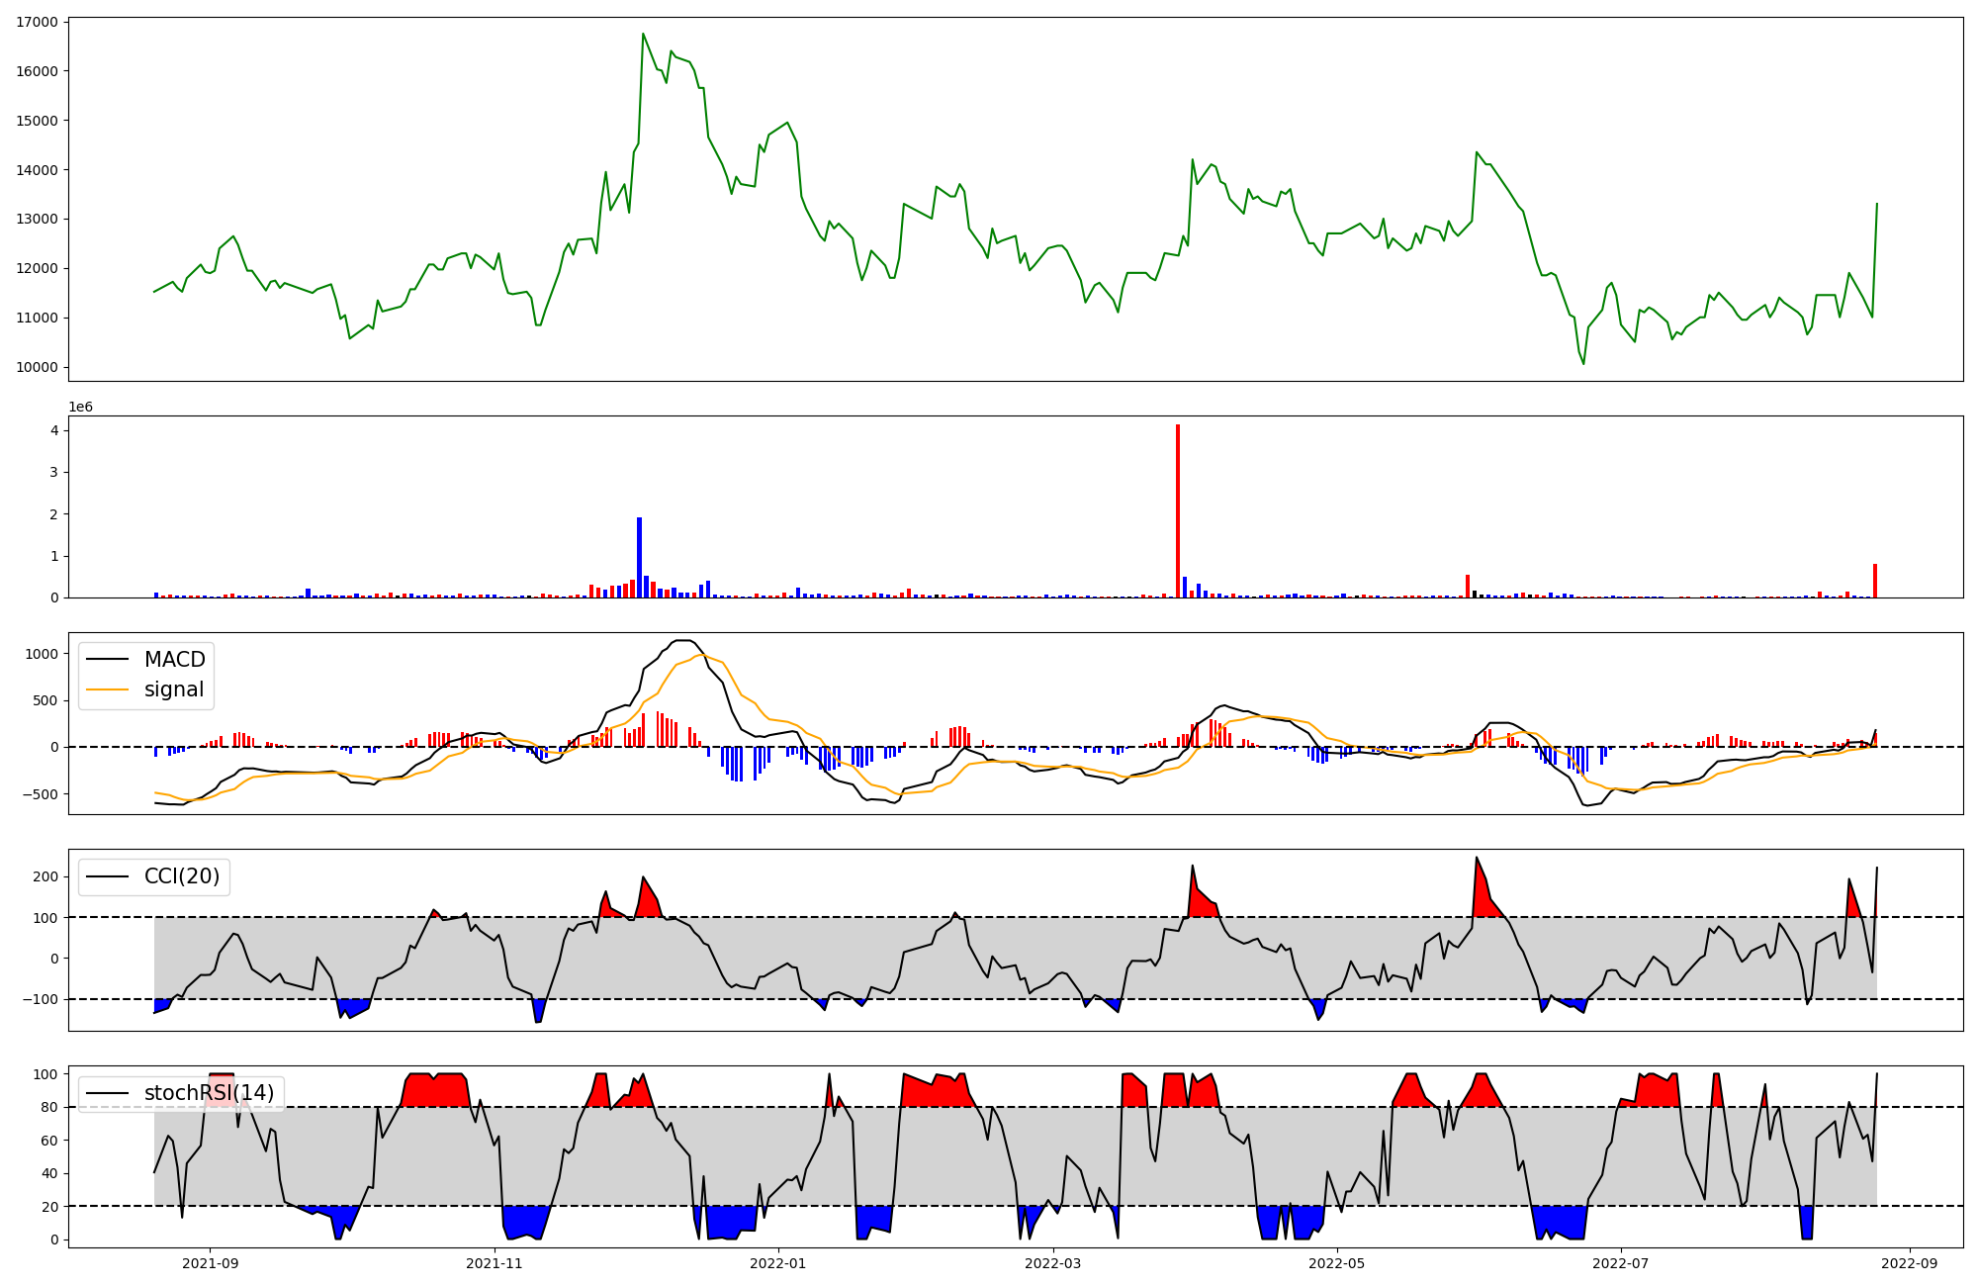1978x1286 pixels.
Task: Click the black MACD line legend swatch
Action: pyautogui.click(x=107, y=660)
